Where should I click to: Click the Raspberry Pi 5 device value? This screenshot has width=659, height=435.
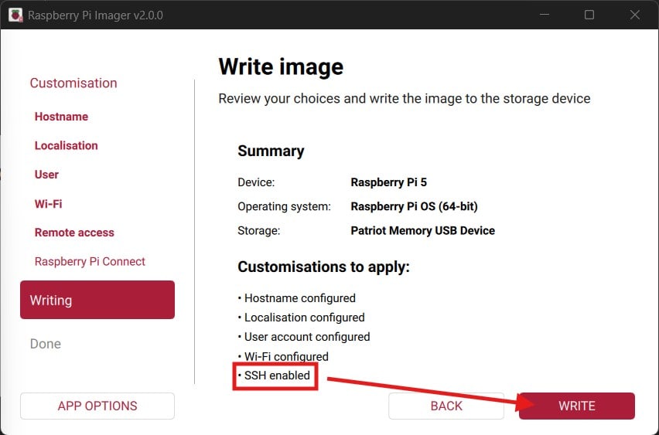(388, 182)
